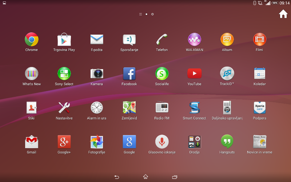Open Podpora Xperia Care app

pos(259,107)
